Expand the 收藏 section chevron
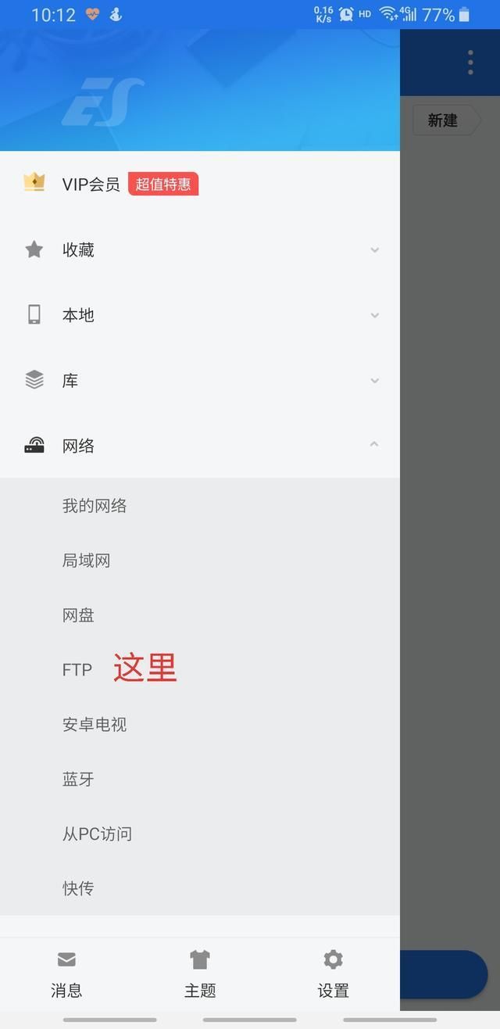 [x=374, y=250]
